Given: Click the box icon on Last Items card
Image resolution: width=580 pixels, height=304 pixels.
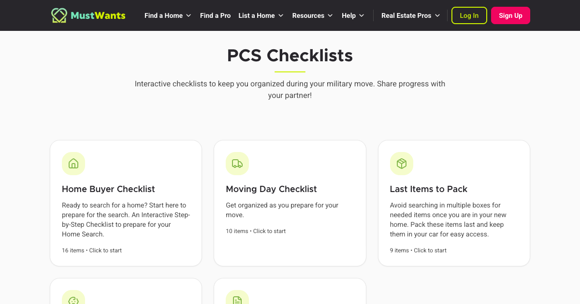Looking at the screenshot, I should coord(402,164).
